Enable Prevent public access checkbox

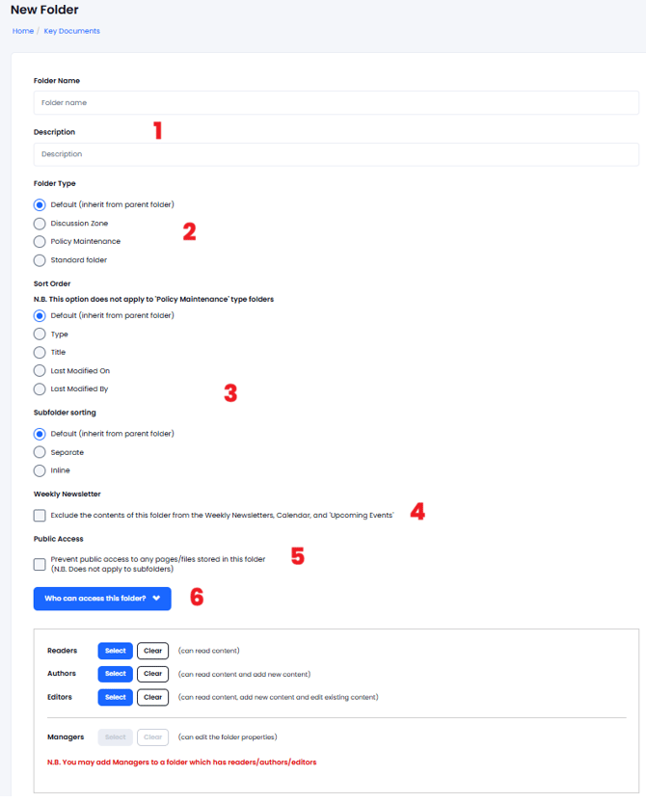tap(40, 564)
